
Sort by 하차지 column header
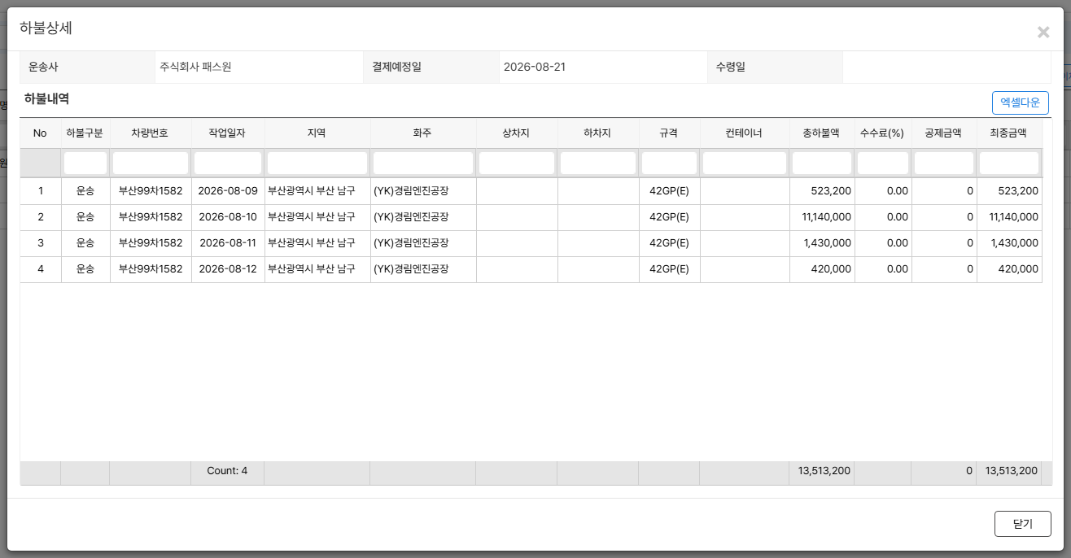(598, 133)
